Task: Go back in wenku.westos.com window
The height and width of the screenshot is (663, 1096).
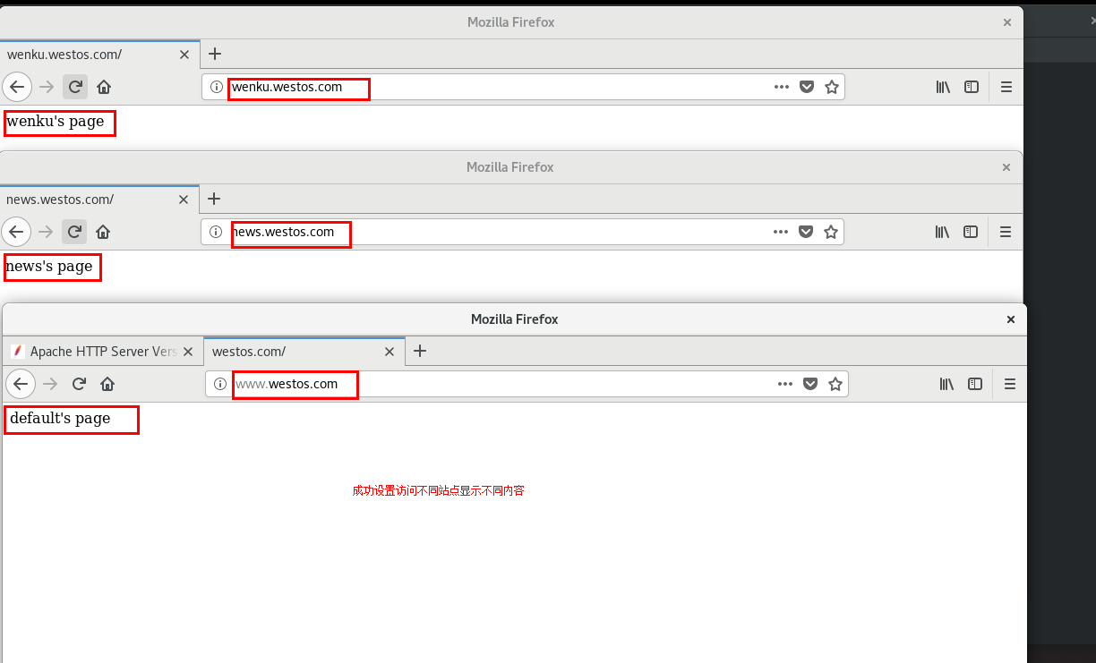Action: 17,87
